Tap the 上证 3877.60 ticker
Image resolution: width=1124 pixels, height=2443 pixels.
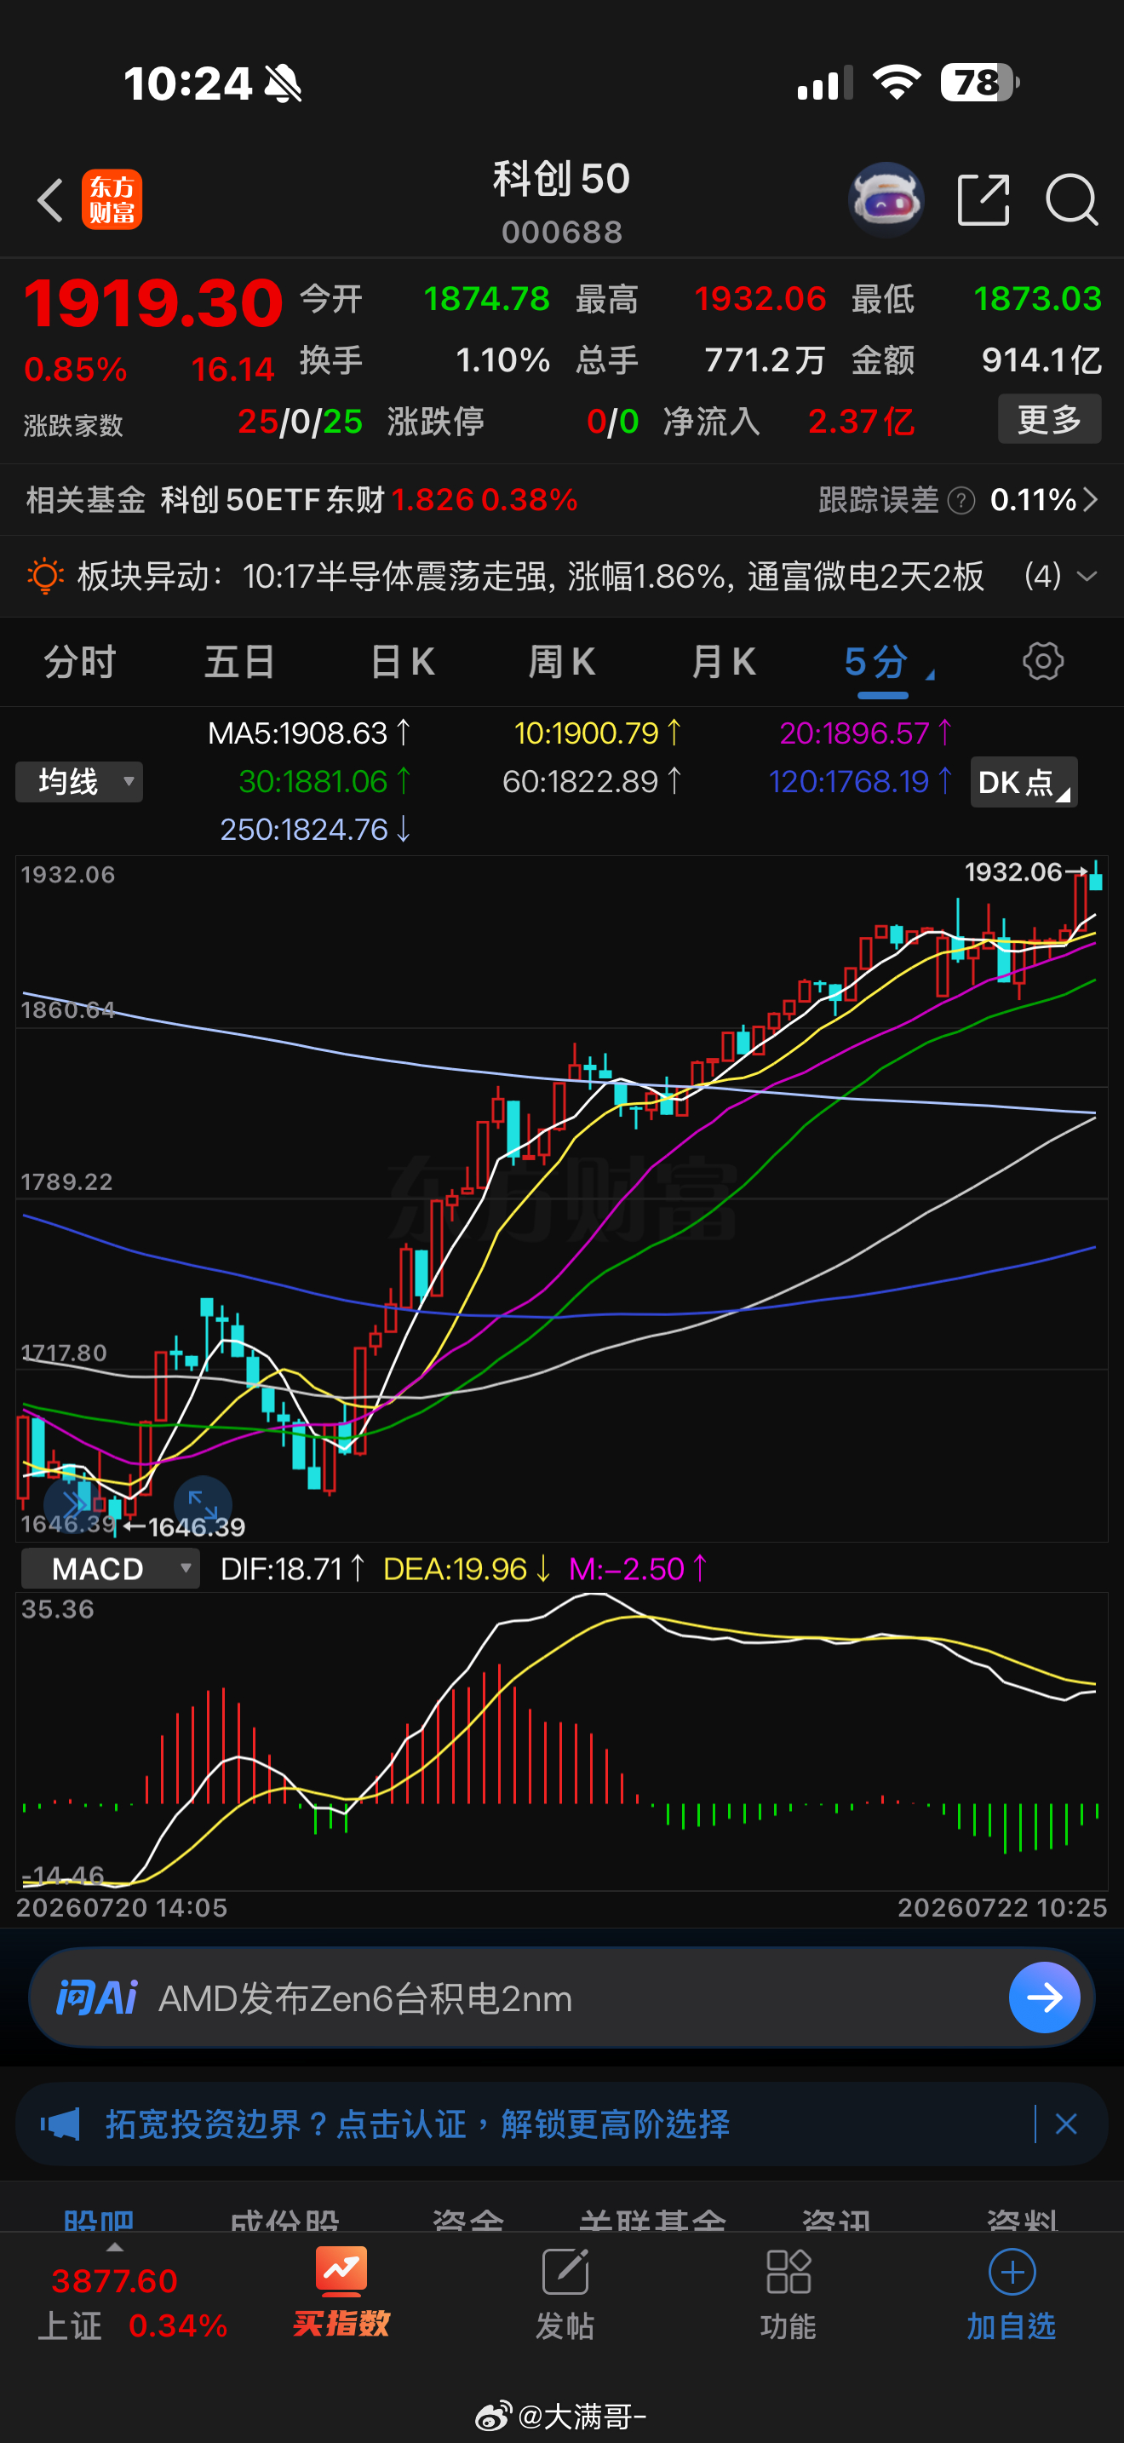pyautogui.click(x=132, y=2302)
